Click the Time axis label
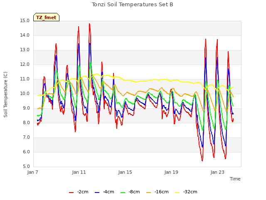The image size is (266, 200). 235,179
